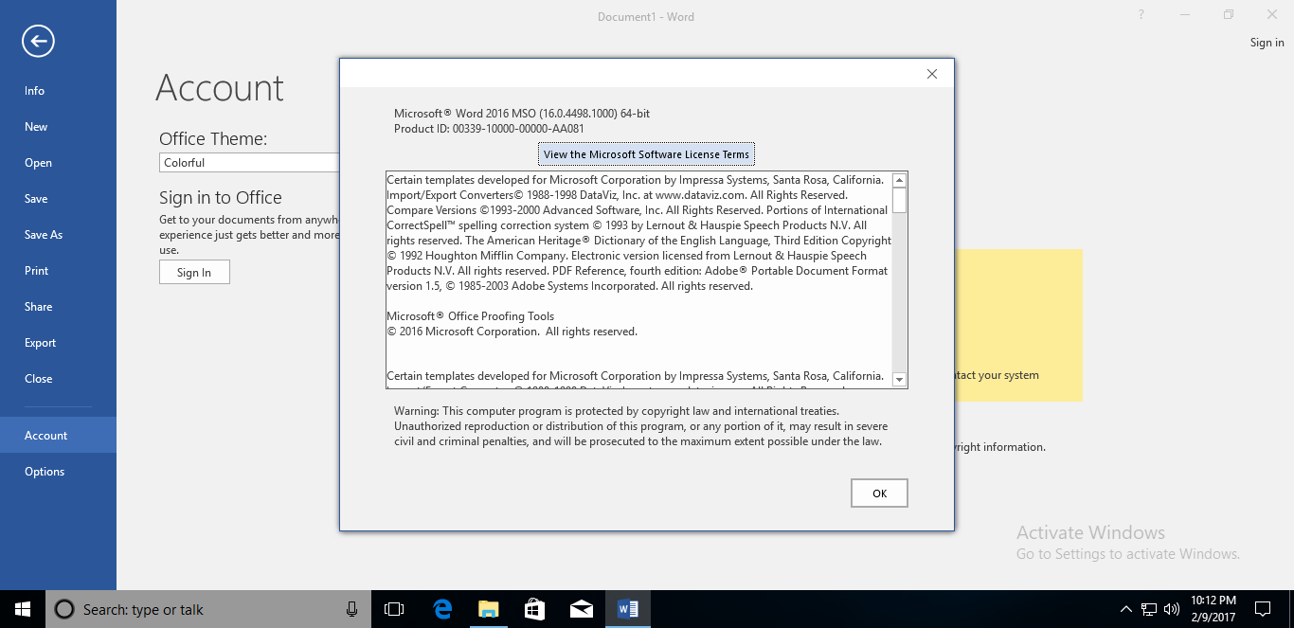Click the Sign In button under Sign in to Office
The image size is (1294, 628).
coord(194,273)
